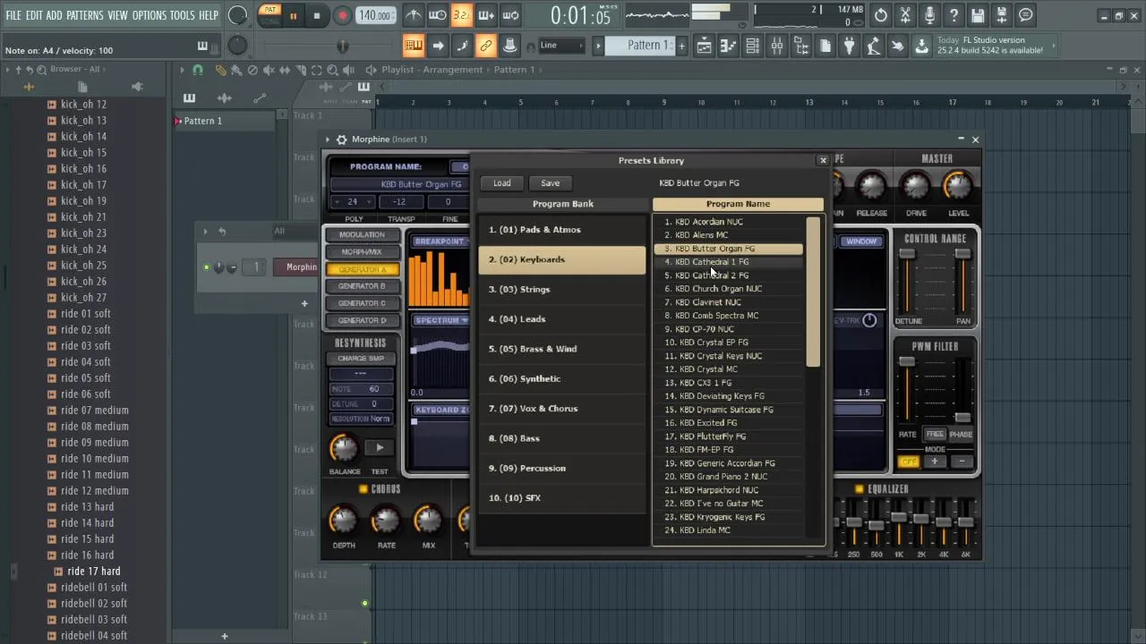Viewport: 1146px width, 644px height.
Task: Stop playback with the stop button
Action: (316, 15)
